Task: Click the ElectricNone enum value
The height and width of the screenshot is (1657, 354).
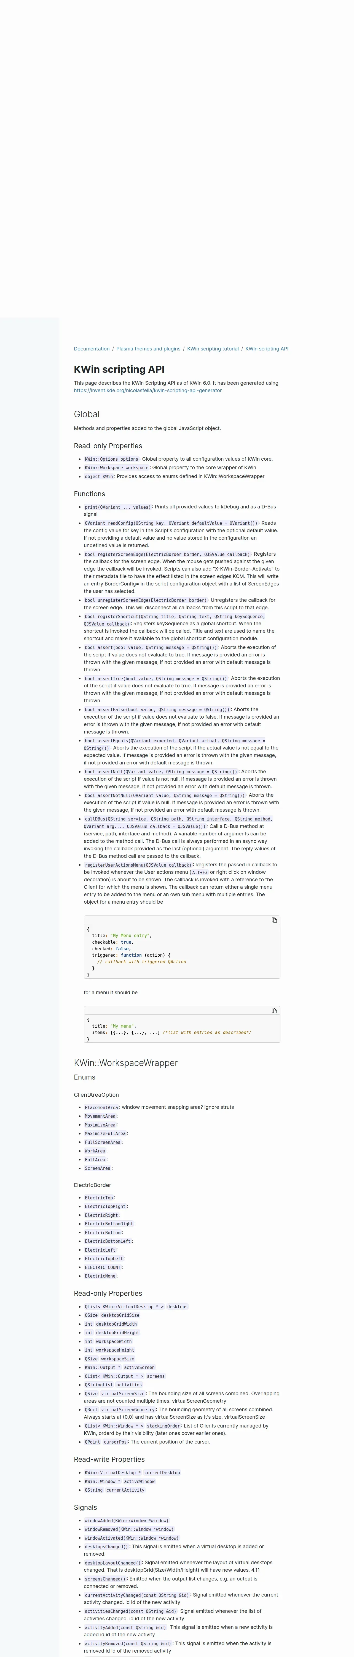Action: 100,1276
